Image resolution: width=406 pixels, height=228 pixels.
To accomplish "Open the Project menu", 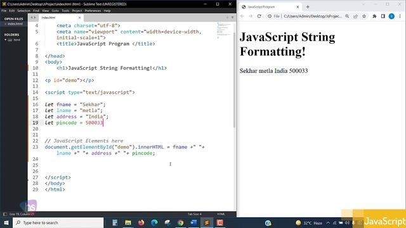I will click(77, 11).
